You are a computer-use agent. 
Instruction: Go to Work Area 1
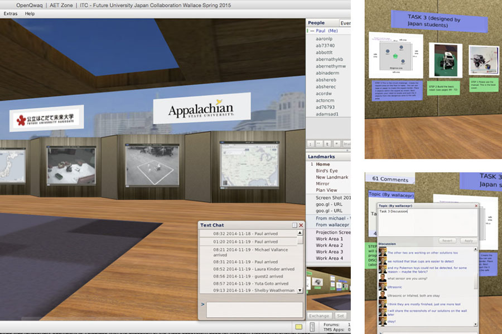click(329, 239)
